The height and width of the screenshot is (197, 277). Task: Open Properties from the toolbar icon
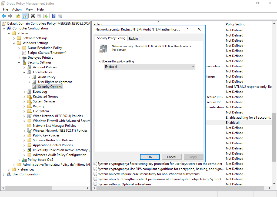pos(39,16)
